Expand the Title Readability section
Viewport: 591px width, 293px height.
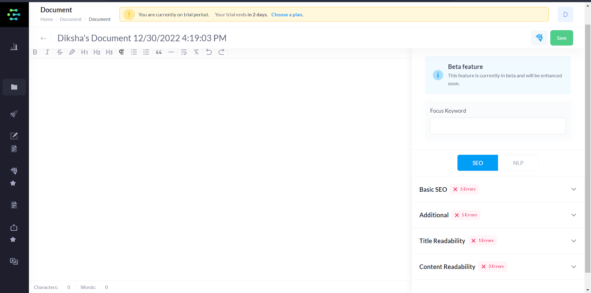[x=498, y=241]
